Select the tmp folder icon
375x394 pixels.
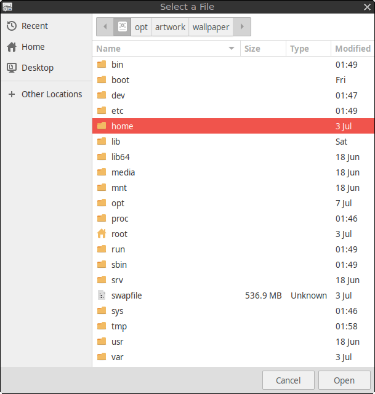click(x=102, y=326)
